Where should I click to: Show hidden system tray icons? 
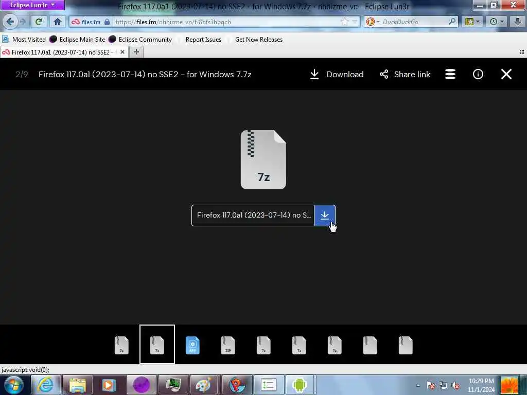coord(418,385)
